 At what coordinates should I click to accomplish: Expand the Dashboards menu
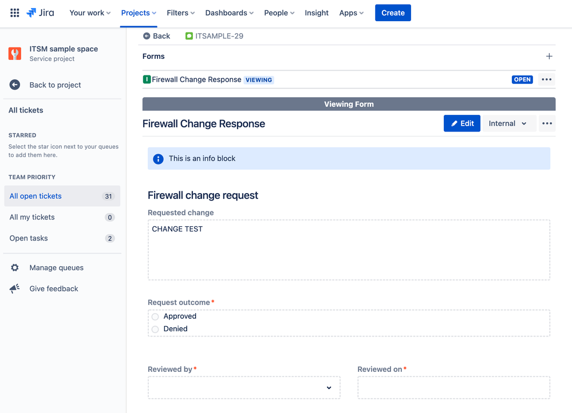(229, 13)
